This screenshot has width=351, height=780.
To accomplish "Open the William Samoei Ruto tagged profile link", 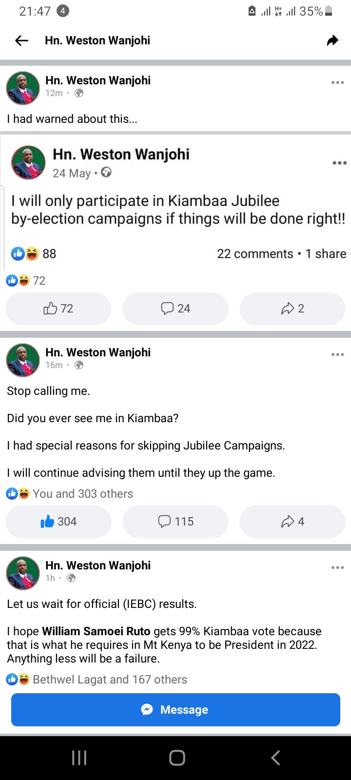I will pyautogui.click(x=96, y=631).
